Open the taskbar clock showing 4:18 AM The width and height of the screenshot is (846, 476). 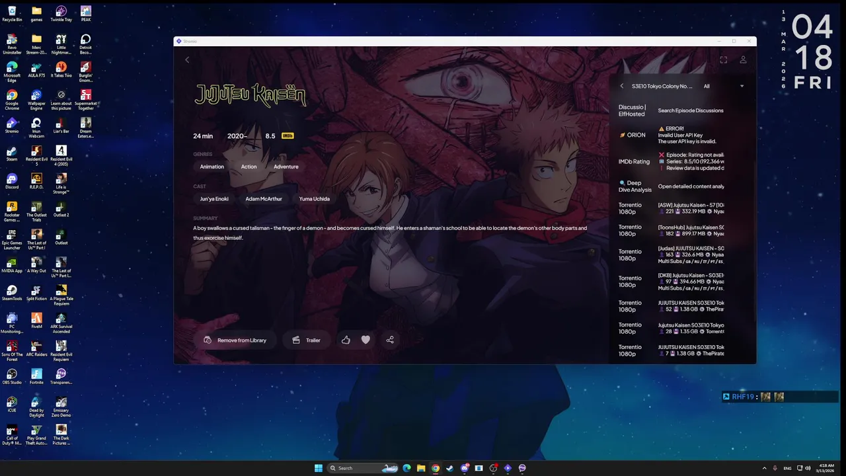pyautogui.click(x=826, y=468)
